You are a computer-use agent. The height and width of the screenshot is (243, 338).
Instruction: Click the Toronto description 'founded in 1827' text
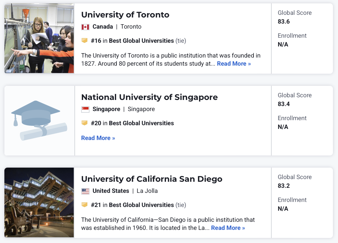pyautogui.click(x=171, y=60)
